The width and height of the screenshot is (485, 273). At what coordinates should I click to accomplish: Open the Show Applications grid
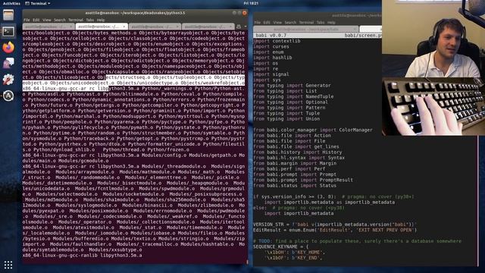pyautogui.click(x=8, y=265)
